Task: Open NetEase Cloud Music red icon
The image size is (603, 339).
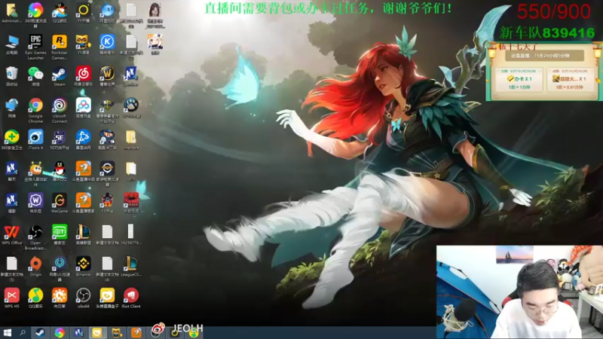Action: pyautogui.click(x=83, y=76)
